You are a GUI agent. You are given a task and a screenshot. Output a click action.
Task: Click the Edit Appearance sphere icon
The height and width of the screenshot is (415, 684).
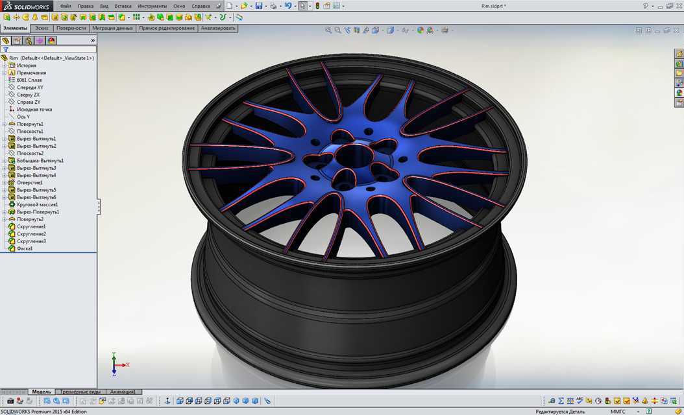click(421, 30)
